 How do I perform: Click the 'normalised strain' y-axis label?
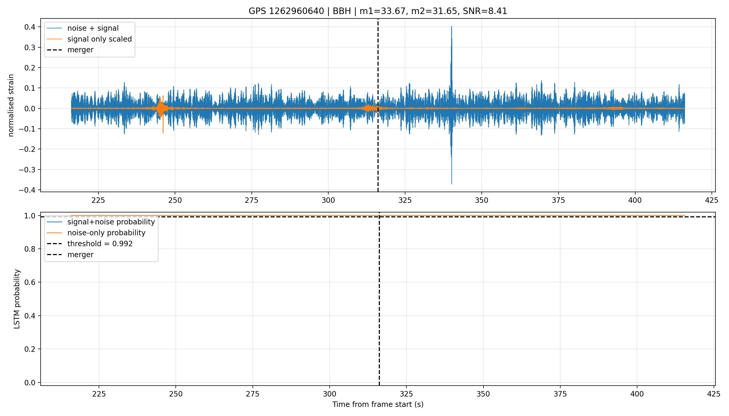pos(11,105)
